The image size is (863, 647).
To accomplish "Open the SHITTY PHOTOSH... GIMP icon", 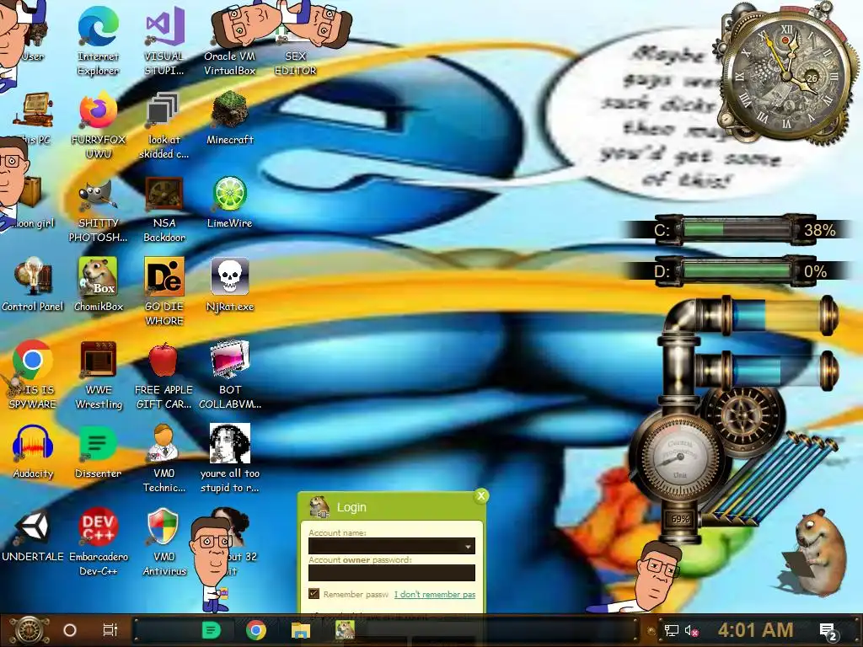I will tap(98, 209).
